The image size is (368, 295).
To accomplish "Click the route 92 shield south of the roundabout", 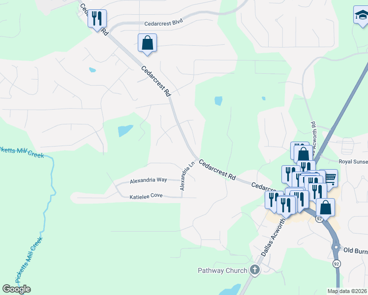I will point(337,264).
